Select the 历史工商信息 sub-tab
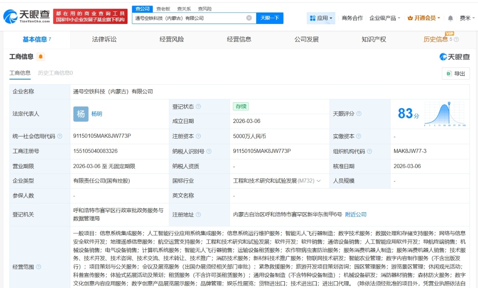 (x=55, y=73)
